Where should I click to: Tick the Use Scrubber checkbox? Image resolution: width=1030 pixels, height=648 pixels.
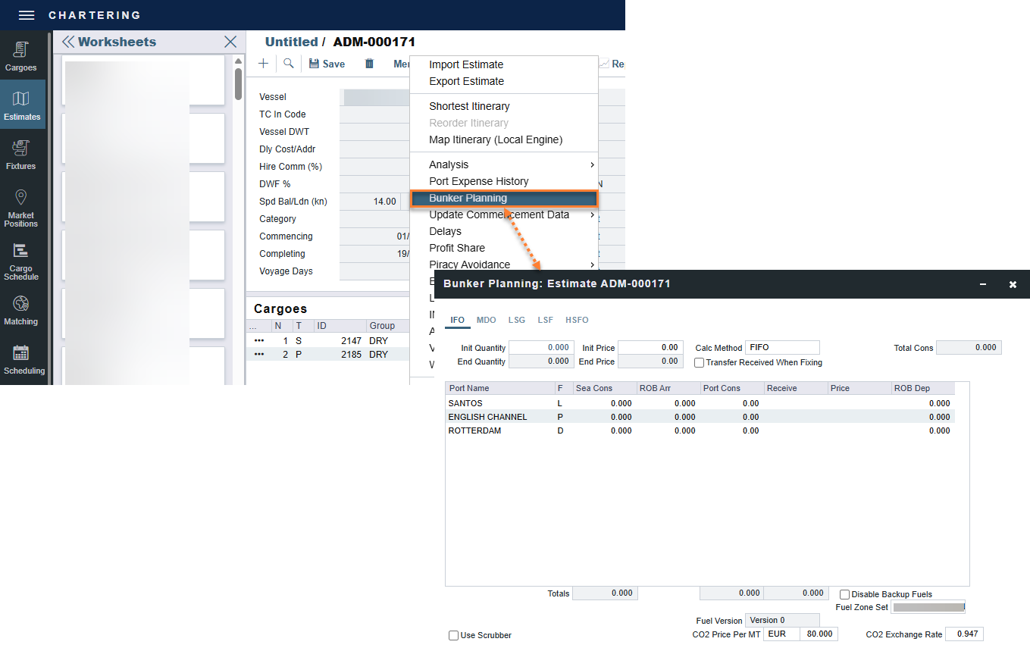click(x=453, y=635)
